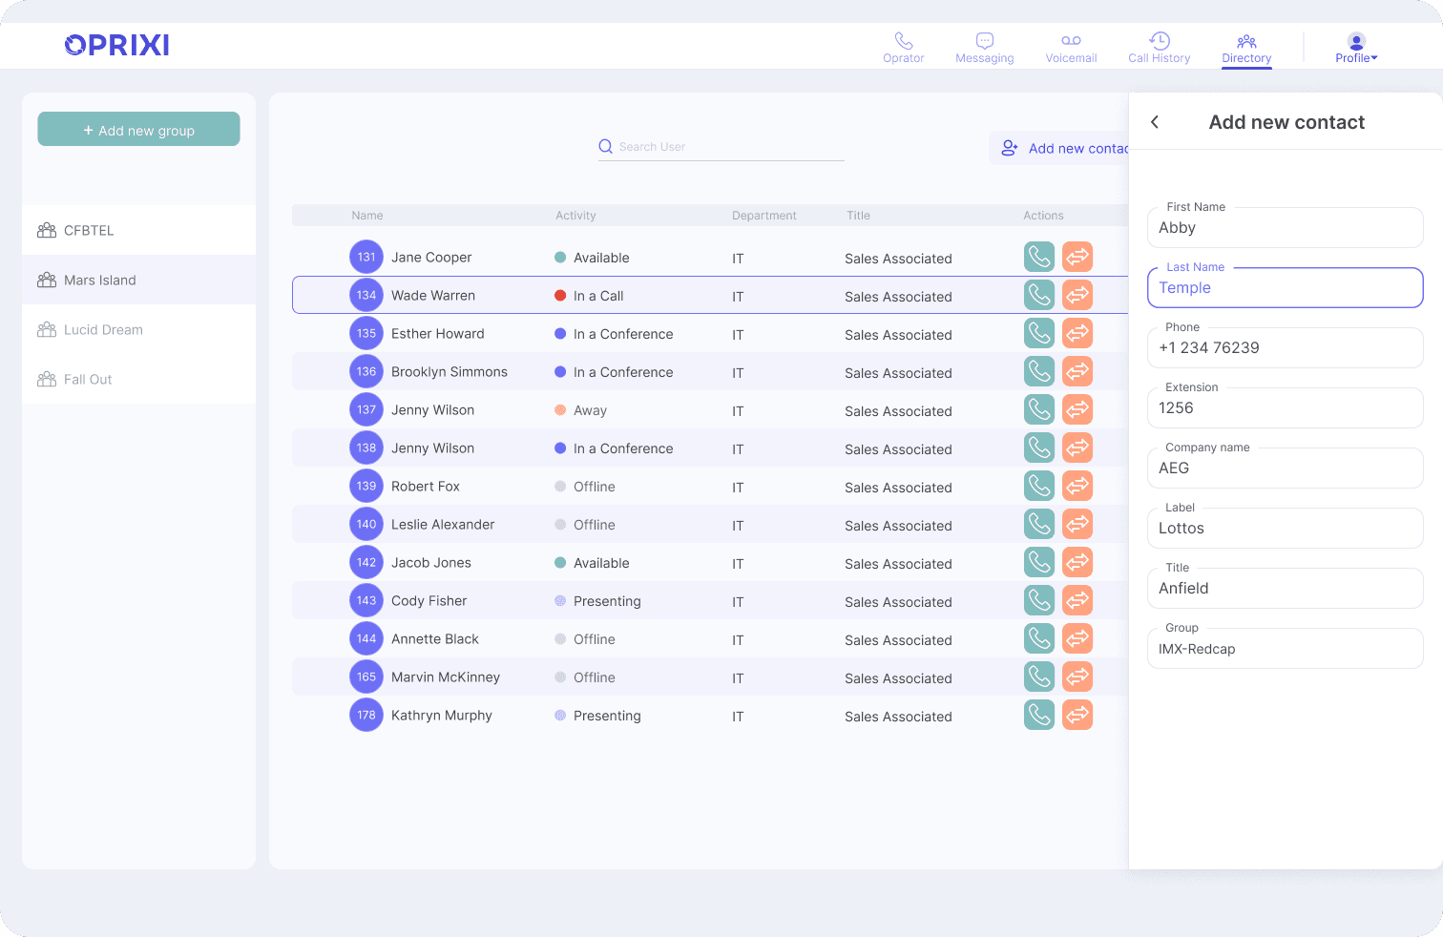Transfer call to Esther Howard via orange icon

tap(1077, 333)
